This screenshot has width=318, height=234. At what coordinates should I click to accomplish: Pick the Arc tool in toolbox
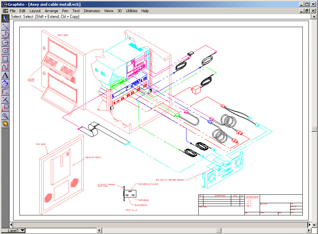(x=5, y=34)
